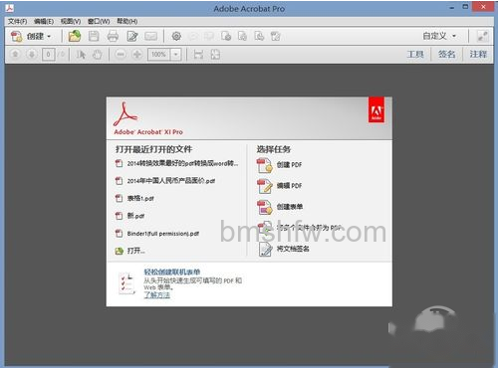
Task: Click the fit width scrolling icon
Action: tap(198, 55)
